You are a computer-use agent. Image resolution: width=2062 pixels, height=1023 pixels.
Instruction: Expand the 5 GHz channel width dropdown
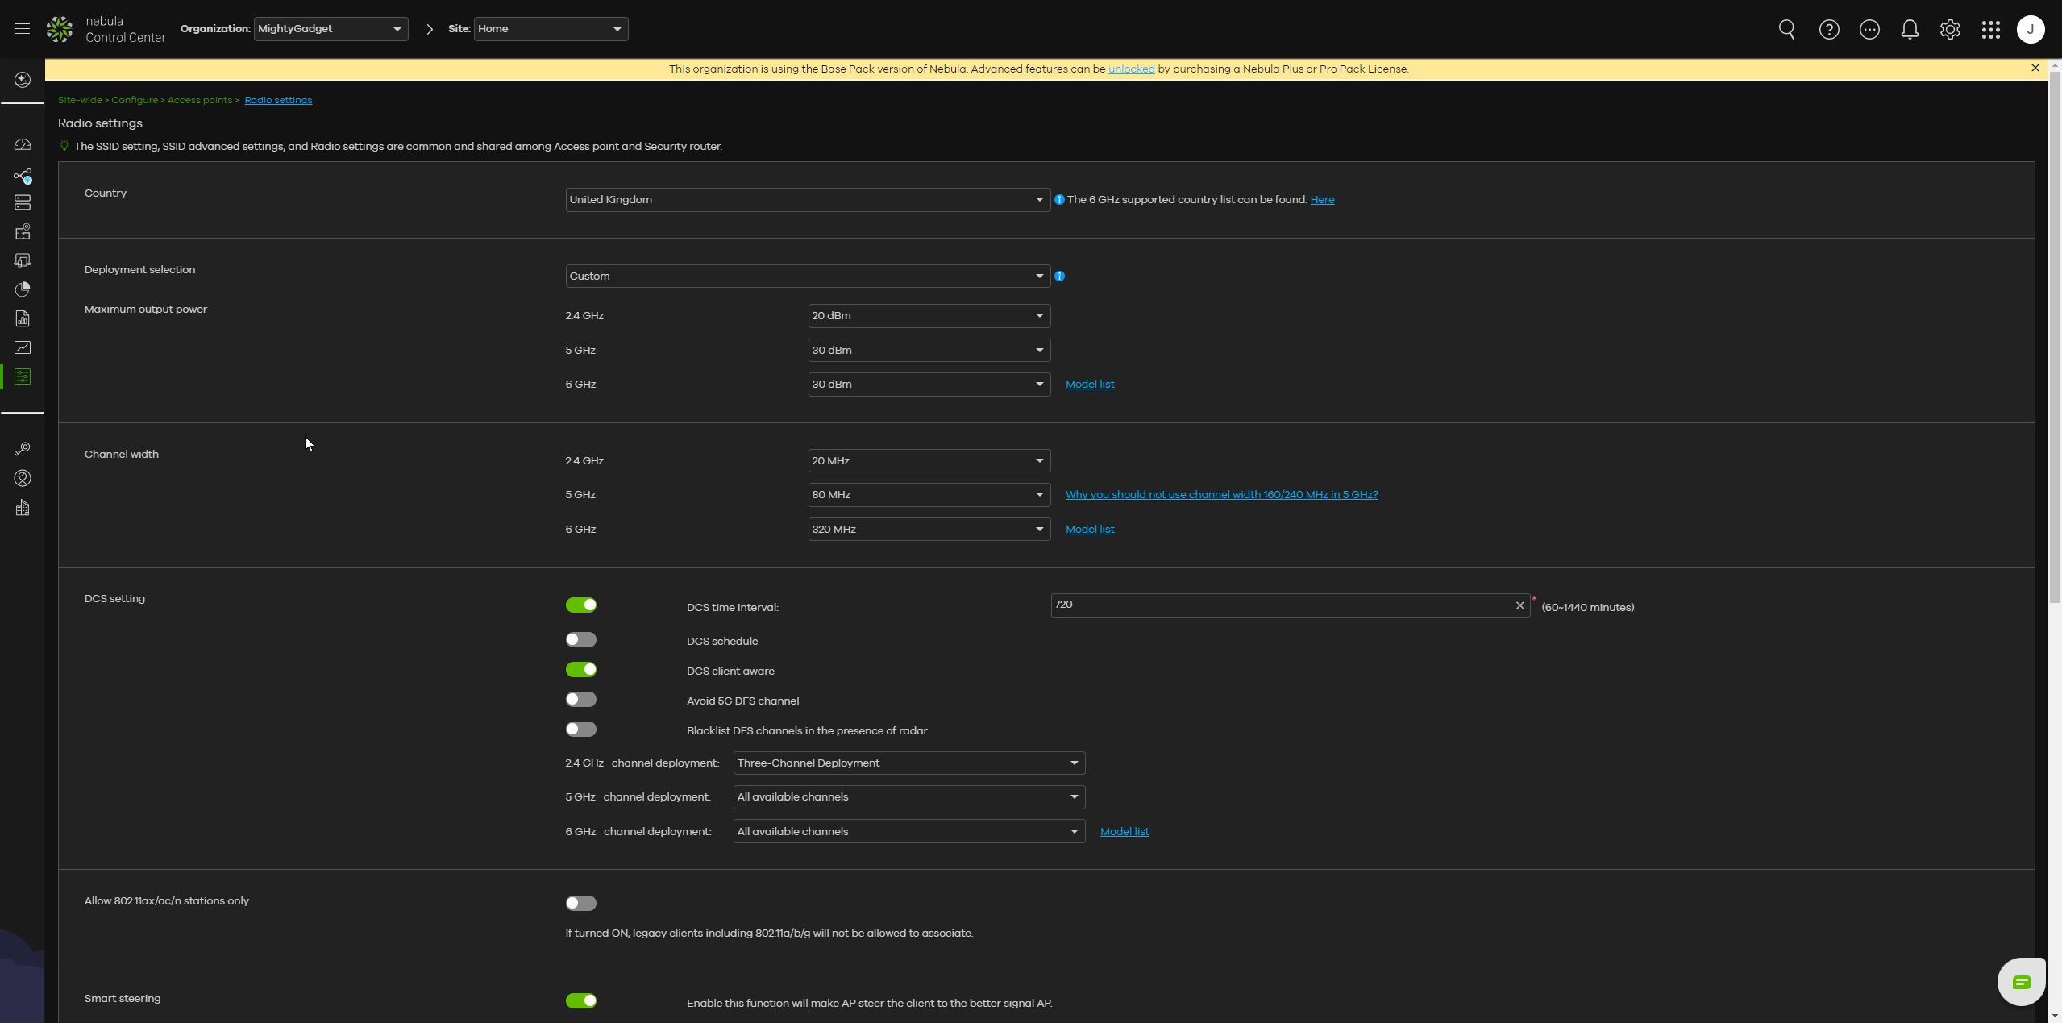[x=928, y=495]
